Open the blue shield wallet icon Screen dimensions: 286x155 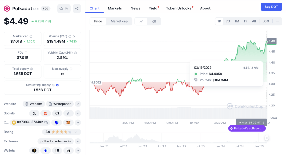tap(46, 151)
